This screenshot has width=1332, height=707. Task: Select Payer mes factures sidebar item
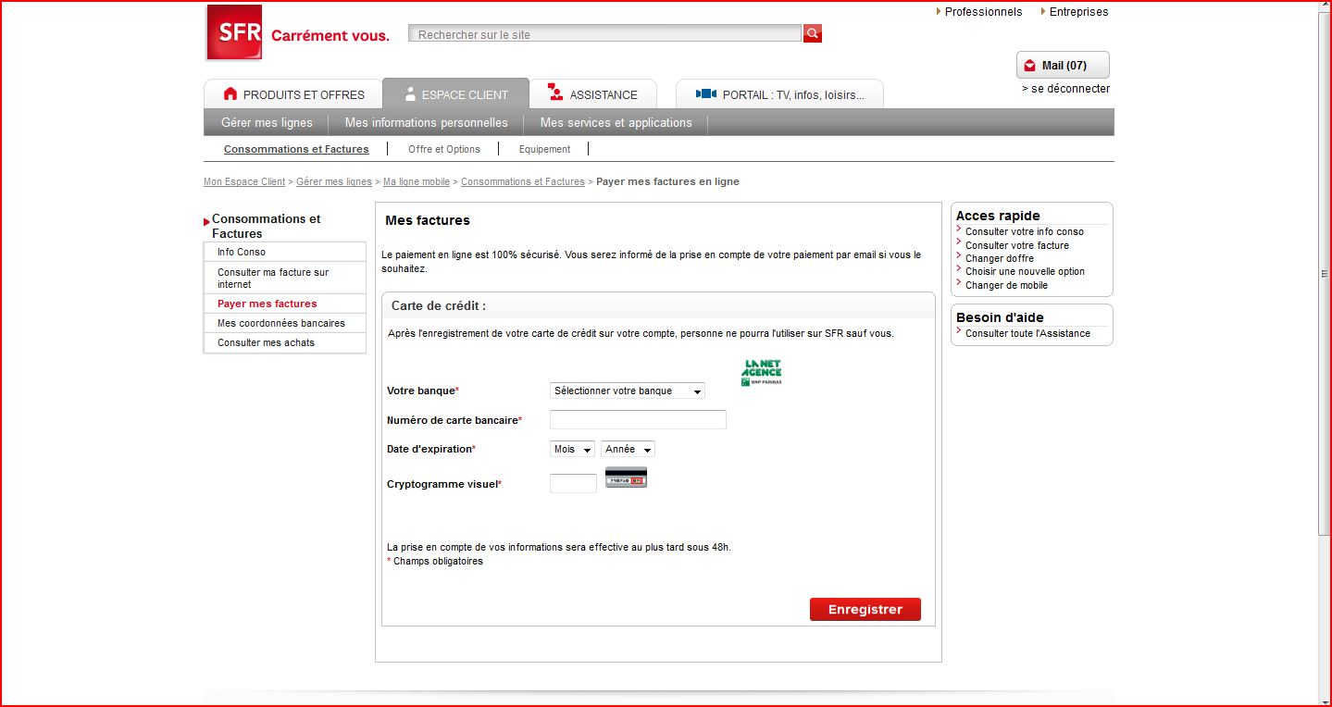click(285, 304)
